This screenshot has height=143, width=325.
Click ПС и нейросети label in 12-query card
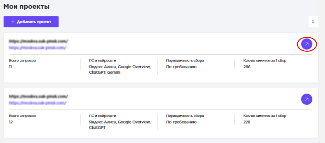click(x=102, y=116)
